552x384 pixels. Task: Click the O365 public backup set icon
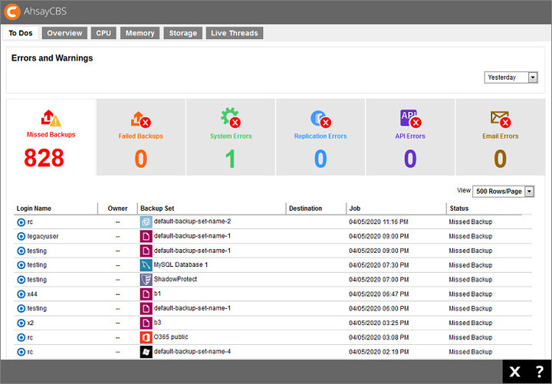click(146, 337)
